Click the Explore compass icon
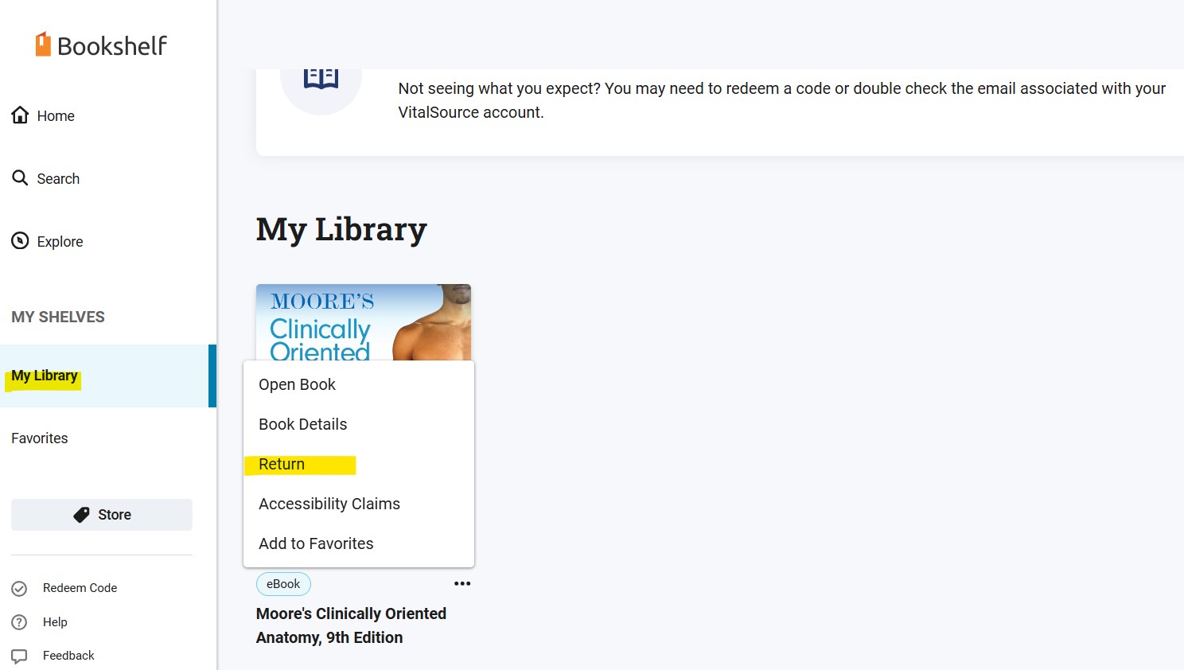 pyautogui.click(x=20, y=241)
